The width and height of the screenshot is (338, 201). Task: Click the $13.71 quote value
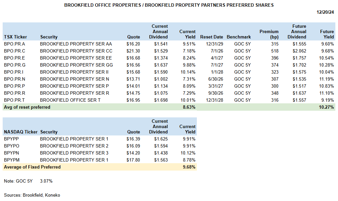click(x=133, y=79)
